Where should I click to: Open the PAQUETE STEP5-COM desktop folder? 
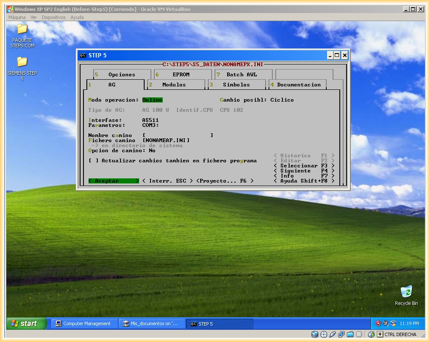pos(22,30)
